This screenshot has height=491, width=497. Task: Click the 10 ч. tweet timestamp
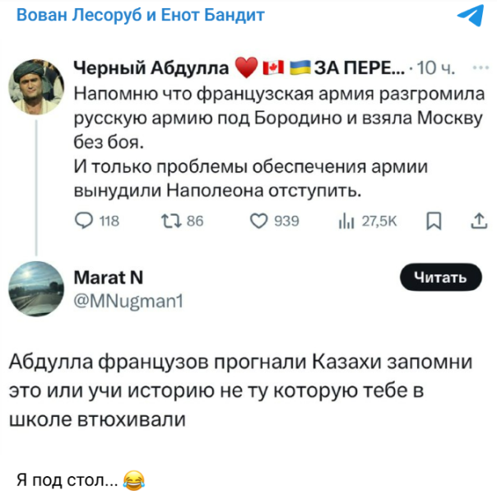[x=433, y=67]
